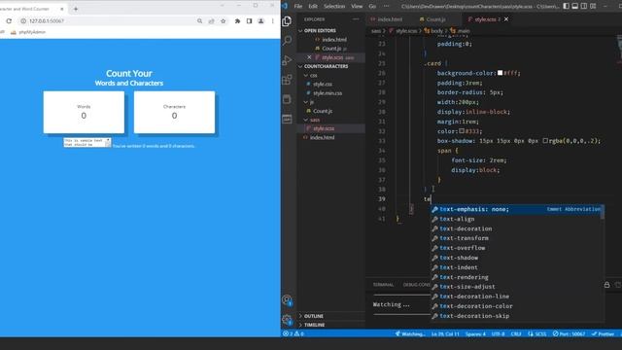The height and width of the screenshot is (350, 622).
Task: Open Chrome three-dot menu
Action: (x=272, y=21)
